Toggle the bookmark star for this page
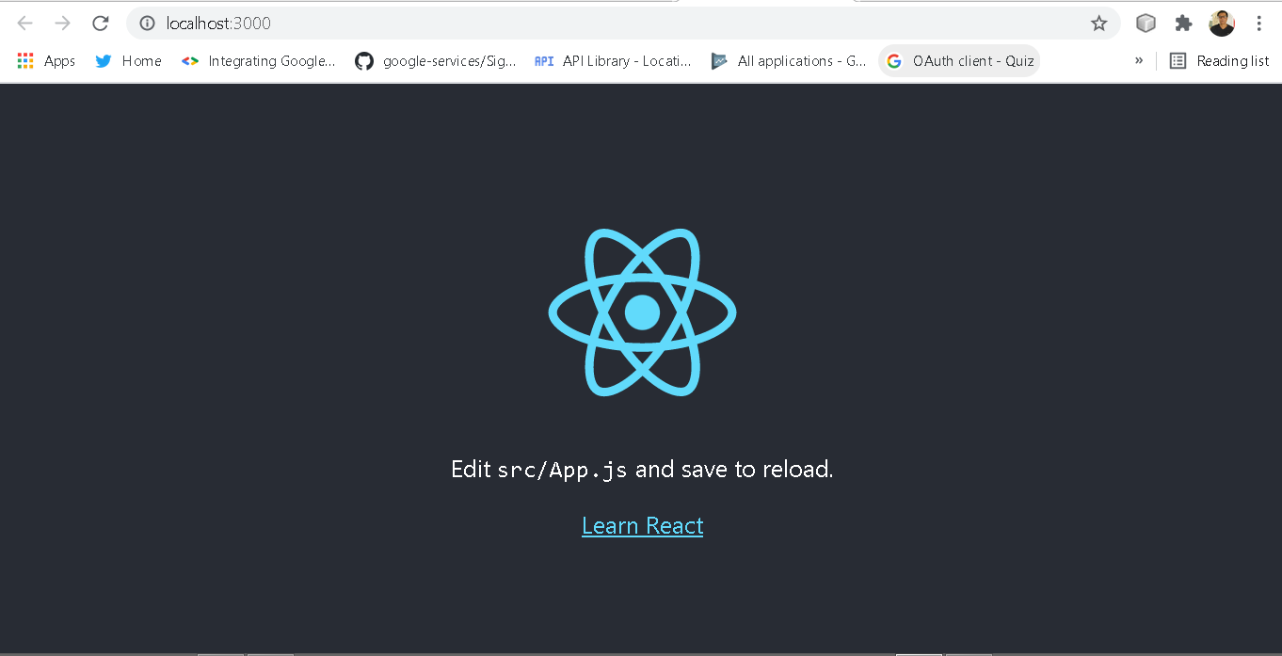 click(x=1098, y=24)
